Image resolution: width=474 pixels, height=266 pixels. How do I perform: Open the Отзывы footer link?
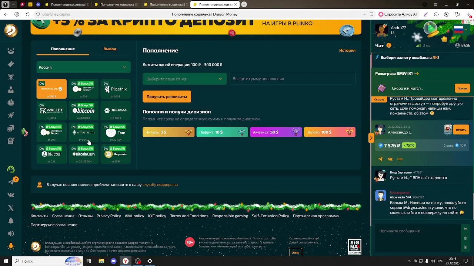pos(85,216)
